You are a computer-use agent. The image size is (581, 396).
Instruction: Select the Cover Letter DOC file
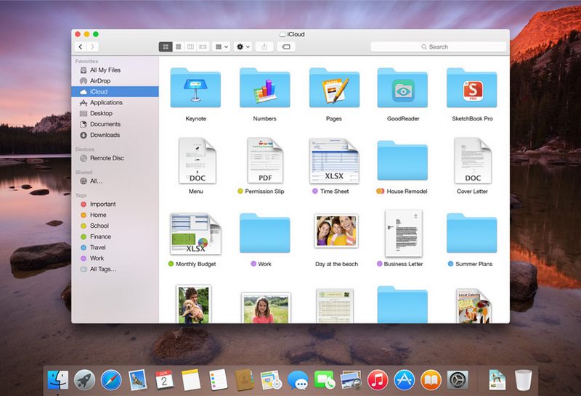coord(473,160)
